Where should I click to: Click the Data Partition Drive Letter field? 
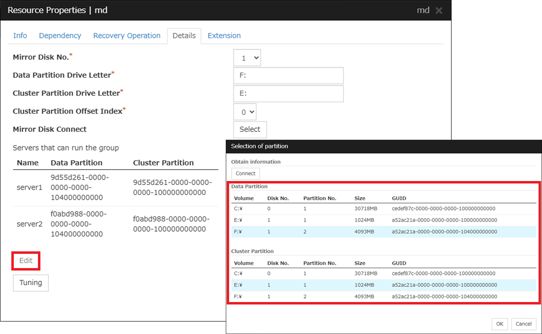(x=288, y=76)
